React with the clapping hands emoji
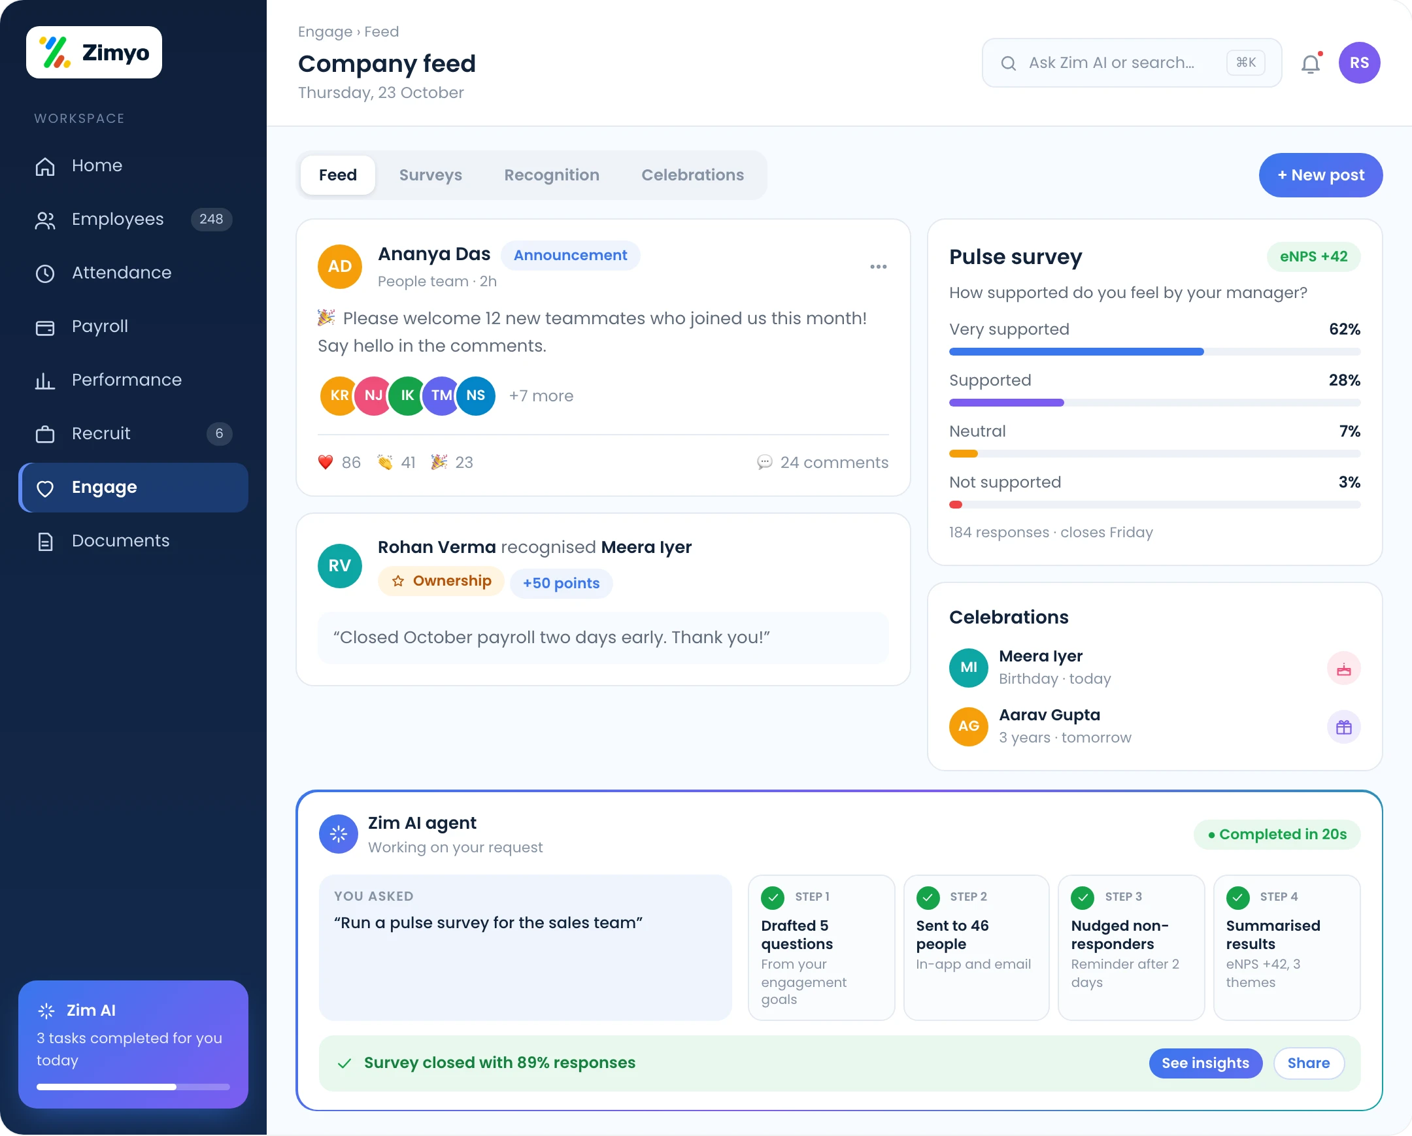The width and height of the screenshot is (1412, 1136). coord(396,463)
